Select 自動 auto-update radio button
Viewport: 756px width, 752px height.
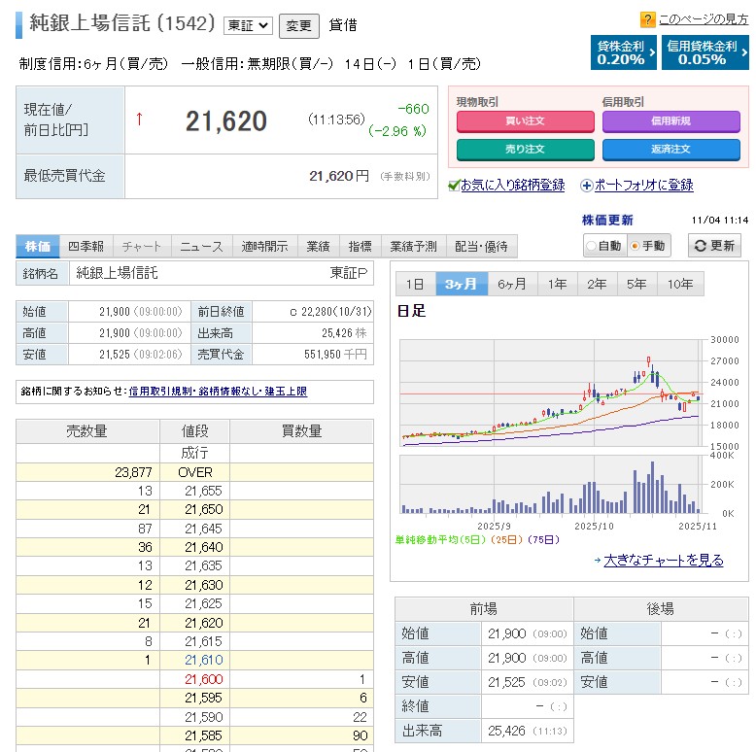591,247
